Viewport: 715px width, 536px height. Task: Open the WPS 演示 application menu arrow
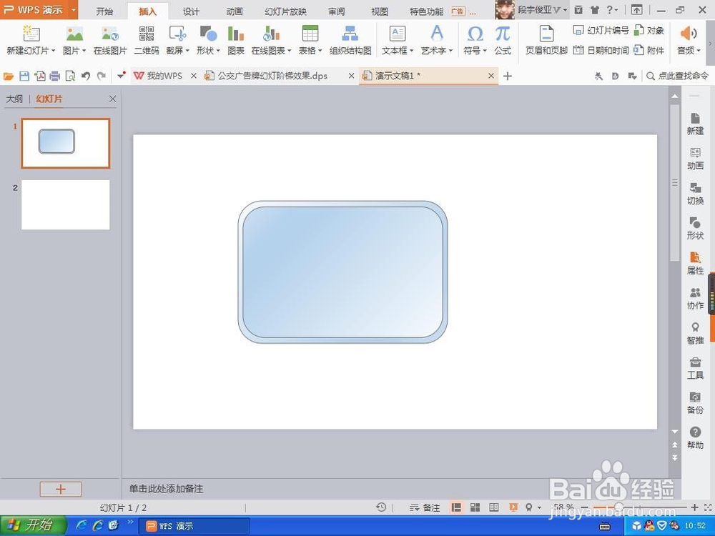74,9
